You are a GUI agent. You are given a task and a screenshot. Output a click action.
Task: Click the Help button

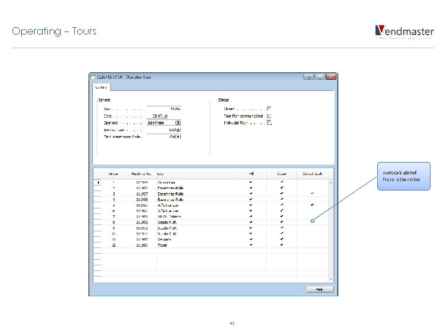[x=320, y=289]
